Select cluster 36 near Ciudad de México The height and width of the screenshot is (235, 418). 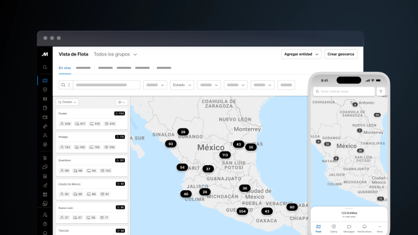[245, 188]
